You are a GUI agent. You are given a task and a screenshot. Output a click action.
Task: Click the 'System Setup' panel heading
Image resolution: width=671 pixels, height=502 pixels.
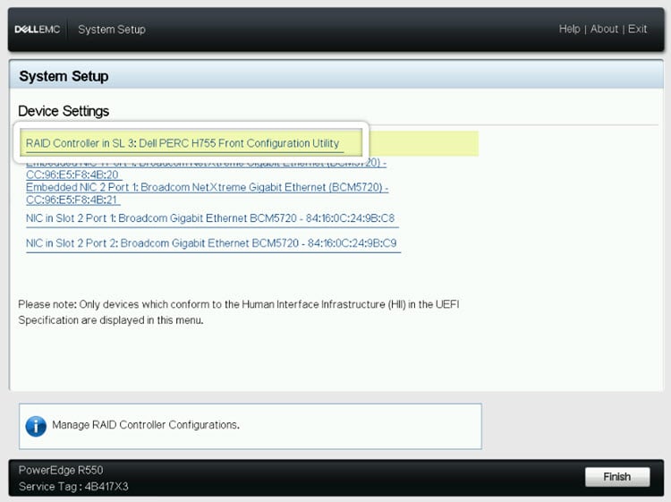pyautogui.click(x=64, y=76)
